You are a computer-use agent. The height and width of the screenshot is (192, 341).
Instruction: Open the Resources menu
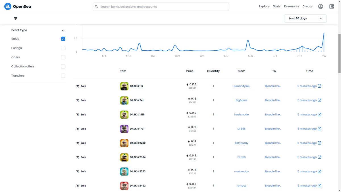coord(292,6)
